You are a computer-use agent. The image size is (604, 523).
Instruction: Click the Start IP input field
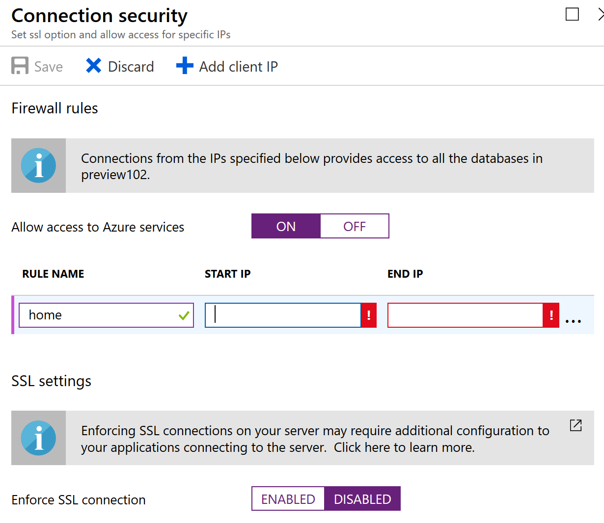point(283,315)
